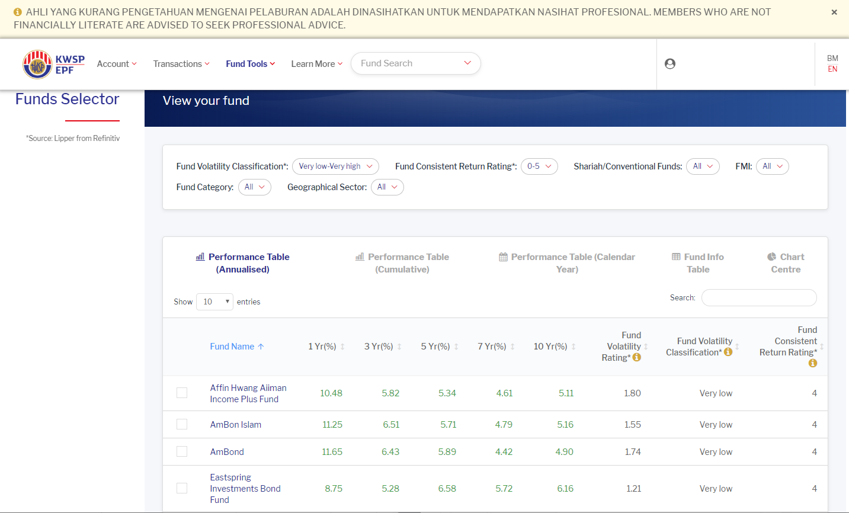Open Eastspring Investments Bond Fund link

click(245, 488)
